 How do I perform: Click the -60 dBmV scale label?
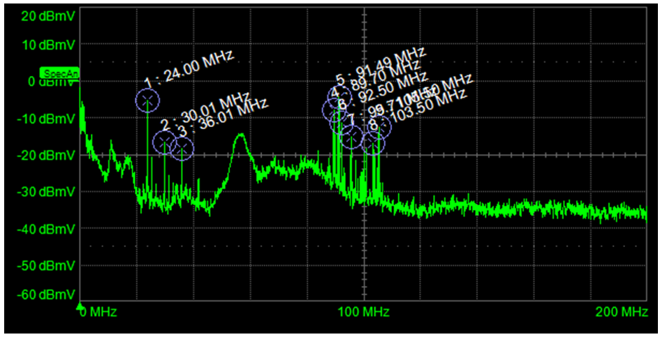(x=45, y=294)
